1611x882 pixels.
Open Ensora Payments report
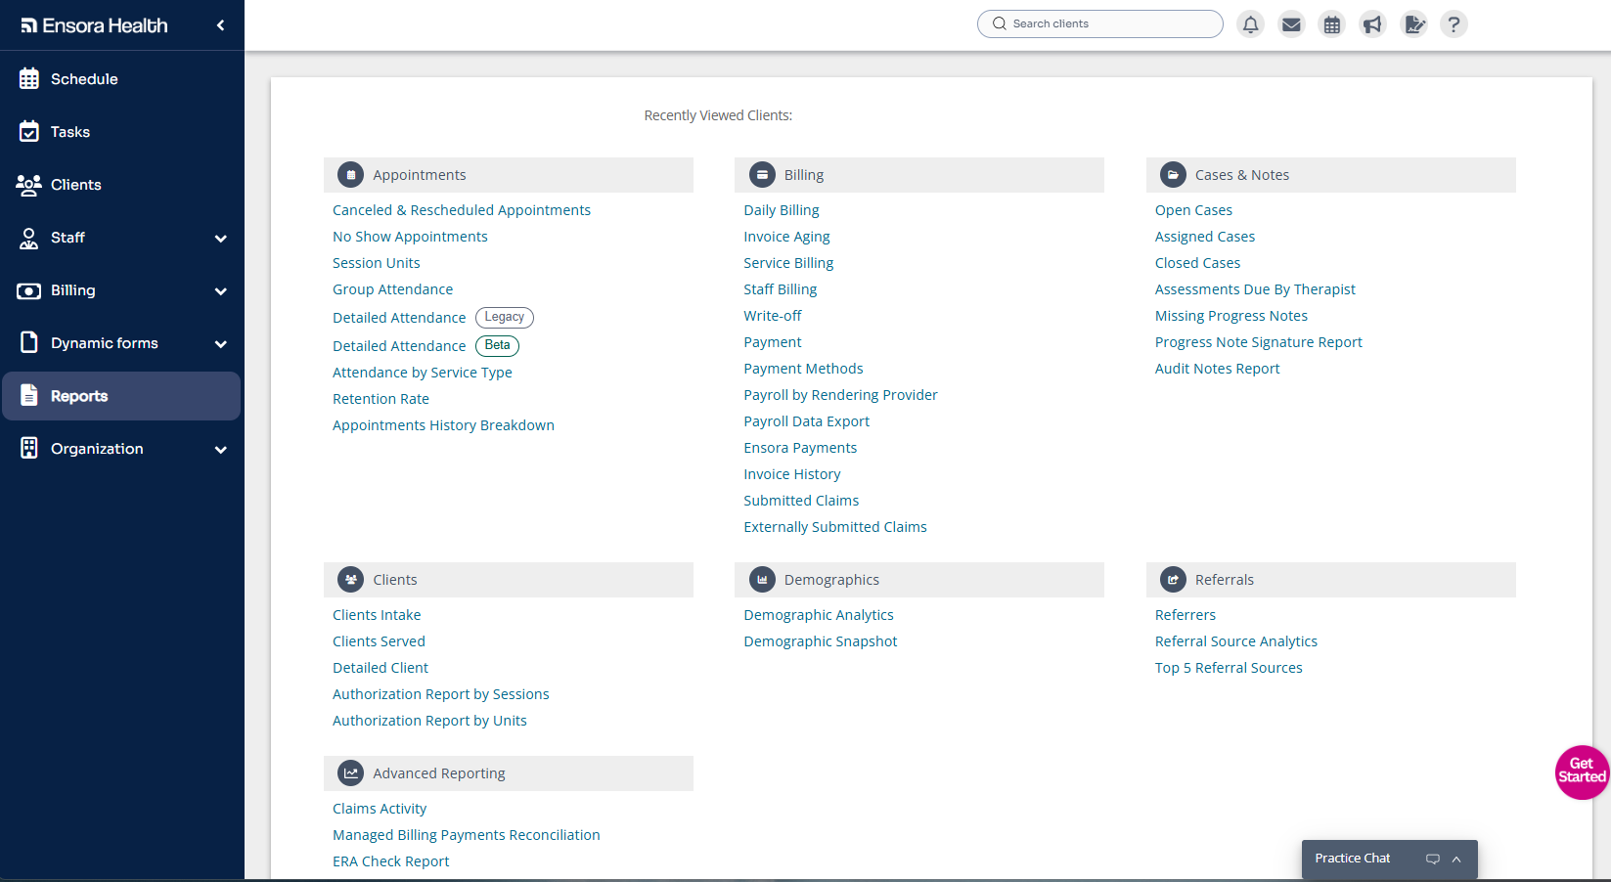pyautogui.click(x=800, y=448)
